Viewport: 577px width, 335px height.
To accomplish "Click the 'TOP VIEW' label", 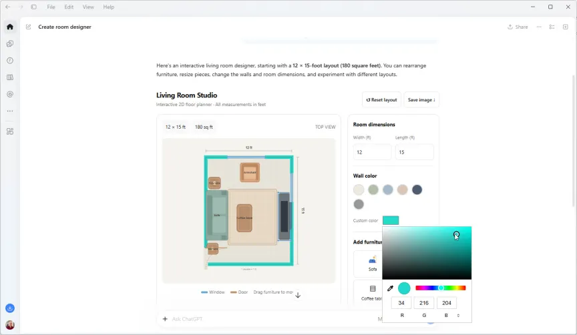I will [325, 127].
